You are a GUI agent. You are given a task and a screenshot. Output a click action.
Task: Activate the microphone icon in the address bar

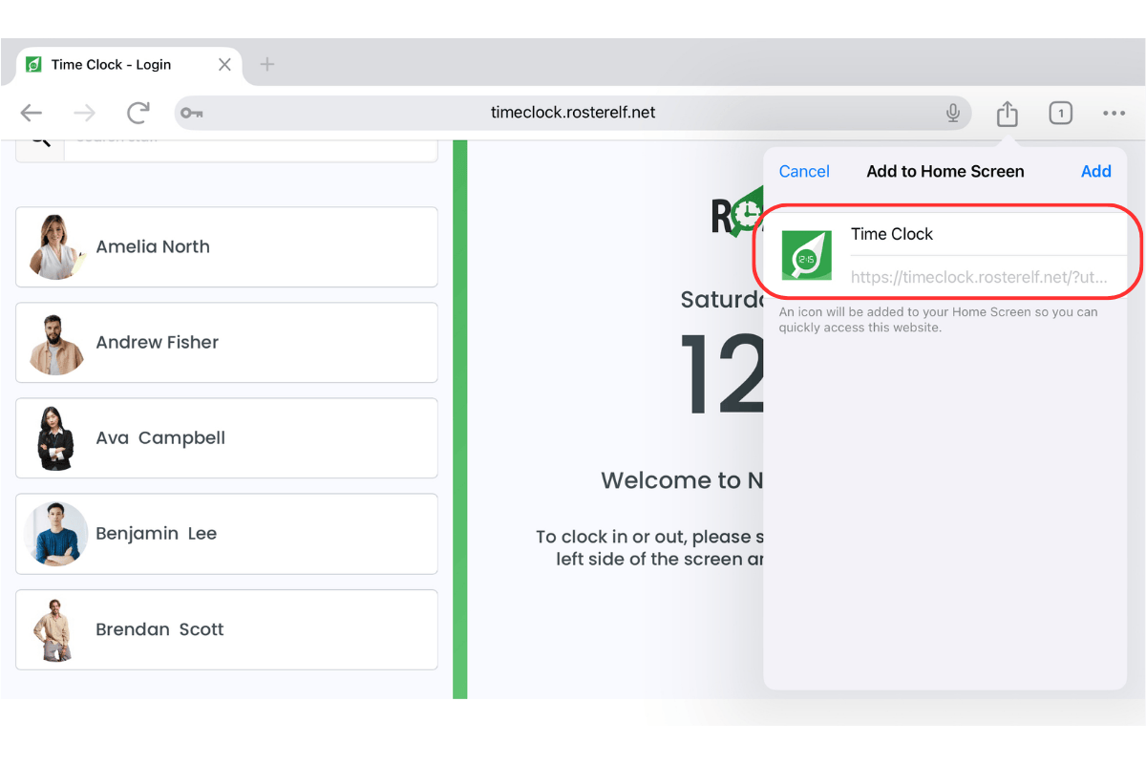pyautogui.click(x=952, y=113)
